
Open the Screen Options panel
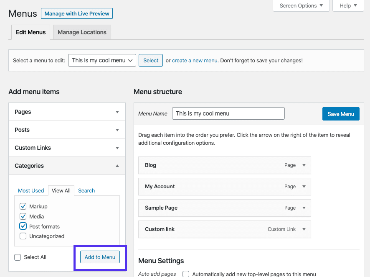pyautogui.click(x=301, y=6)
